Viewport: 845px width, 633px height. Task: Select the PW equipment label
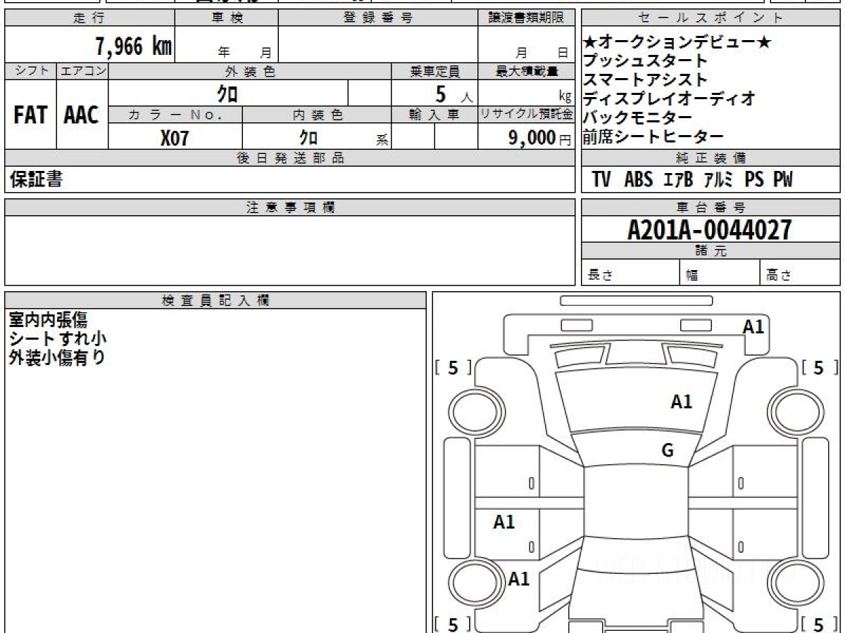pos(783,180)
